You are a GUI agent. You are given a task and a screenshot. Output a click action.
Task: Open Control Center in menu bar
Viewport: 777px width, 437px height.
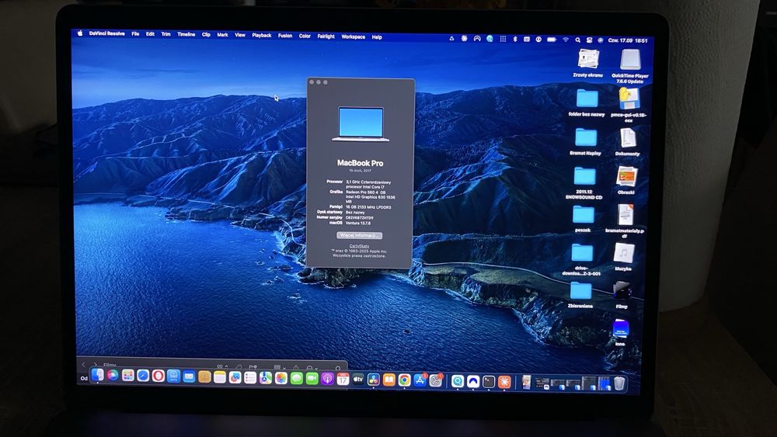[x=589, y=40]
